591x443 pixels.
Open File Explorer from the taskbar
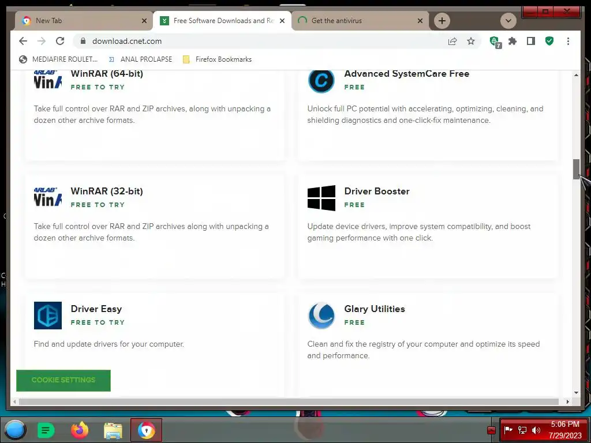pos(113,430)
